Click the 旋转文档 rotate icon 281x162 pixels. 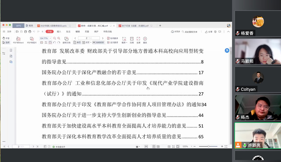66,40
